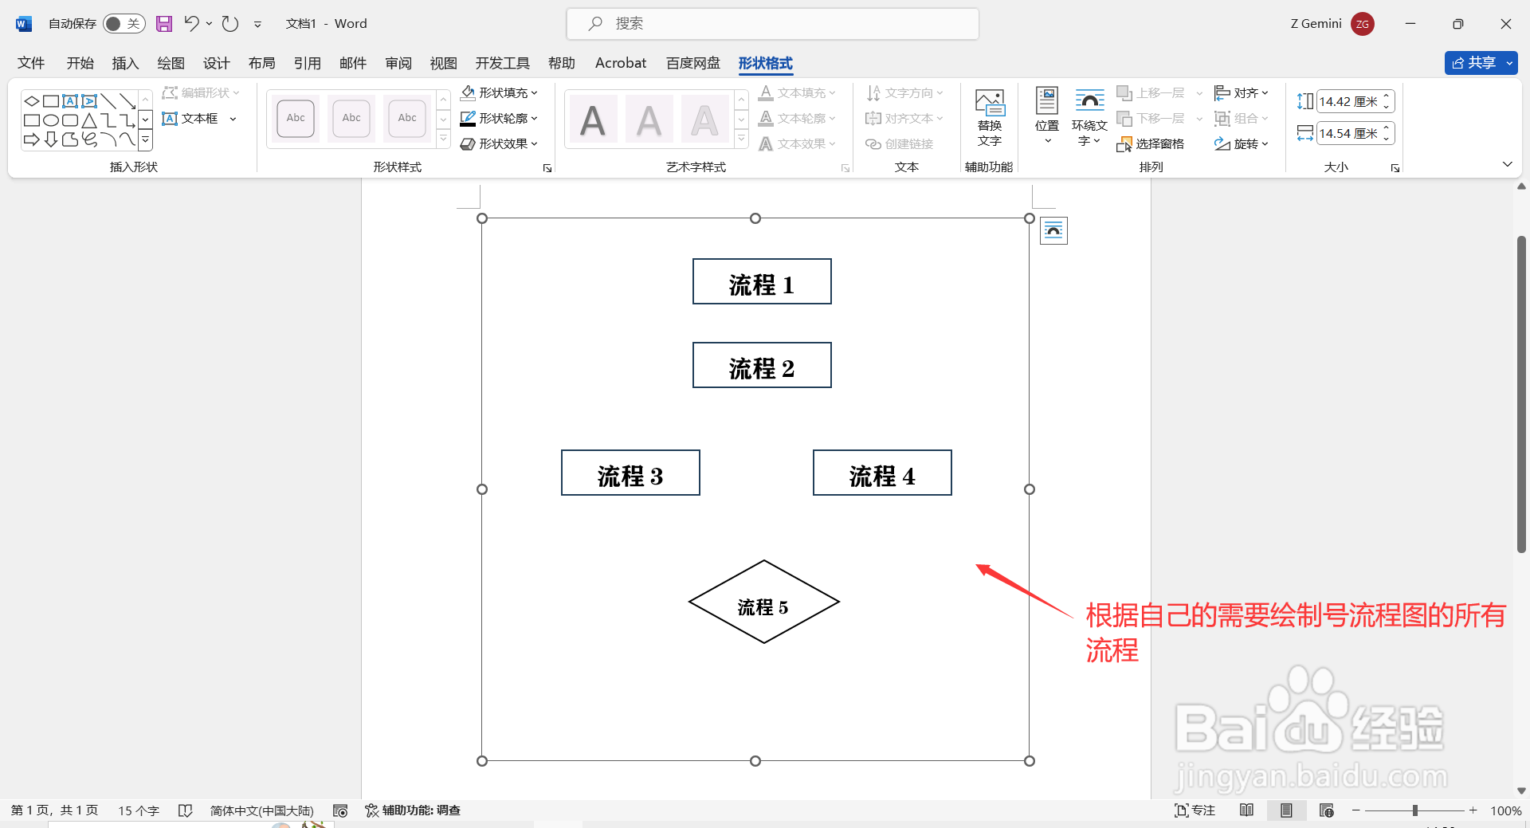
Task: Click the accessibility (辅助功能: 调查) status button
Action: pyautogui.click(x=413, y=810)
